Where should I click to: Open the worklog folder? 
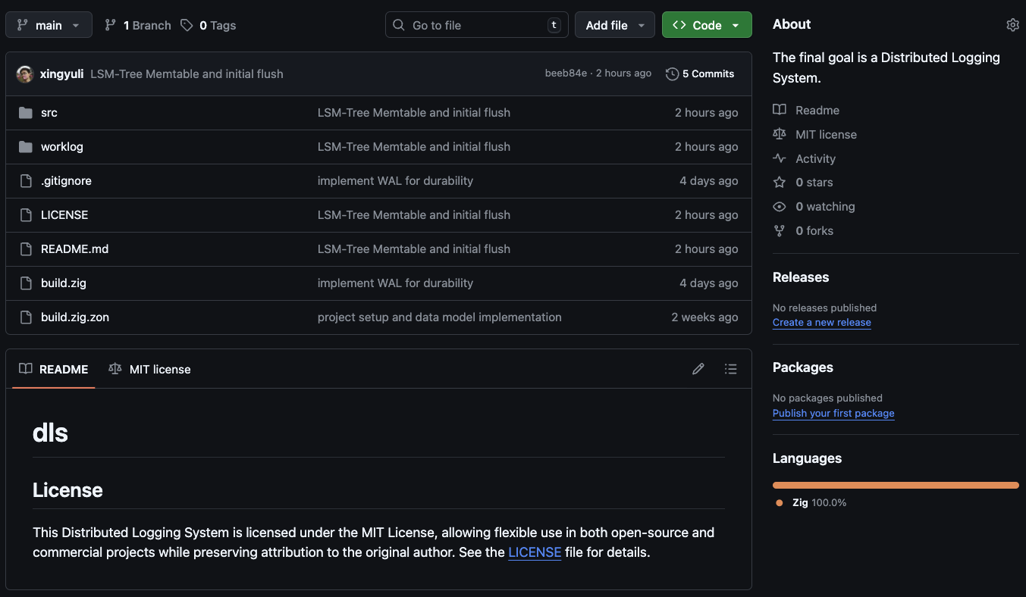click(62, 147)
